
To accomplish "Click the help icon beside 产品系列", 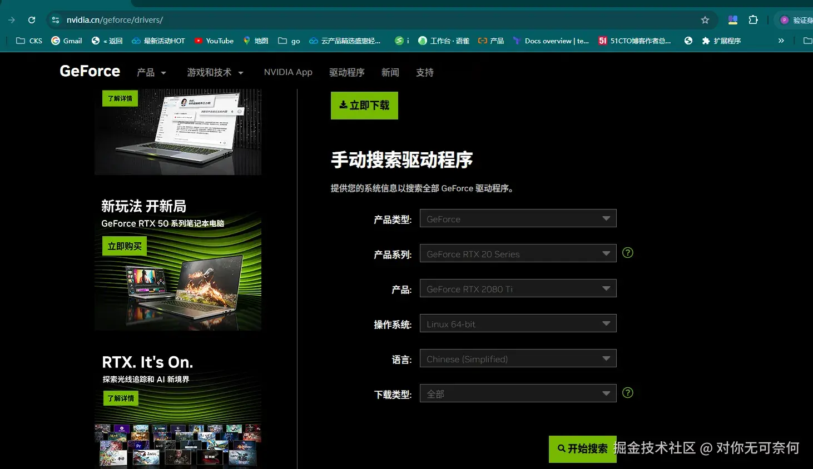I will [x=628, y=253].
